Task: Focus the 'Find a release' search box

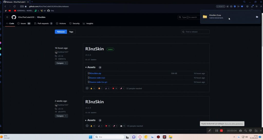Action: pyautogui.click(x=195, y=32)
